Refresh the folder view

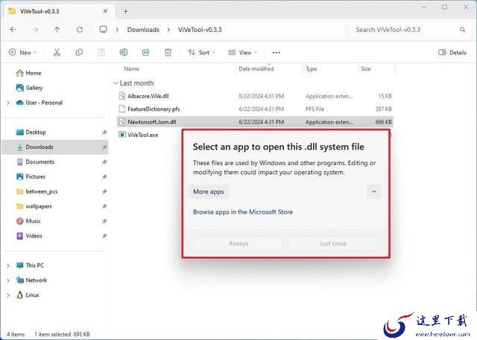(80, 30)
